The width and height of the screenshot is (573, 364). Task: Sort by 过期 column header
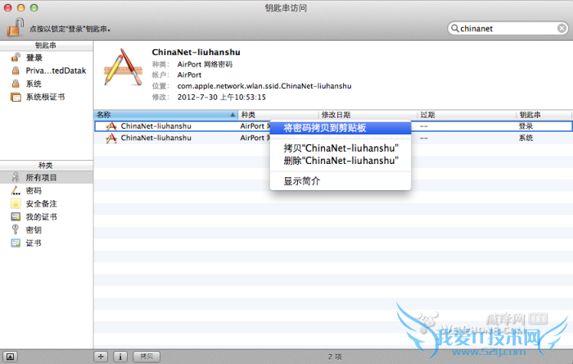[x=467, y=115]
